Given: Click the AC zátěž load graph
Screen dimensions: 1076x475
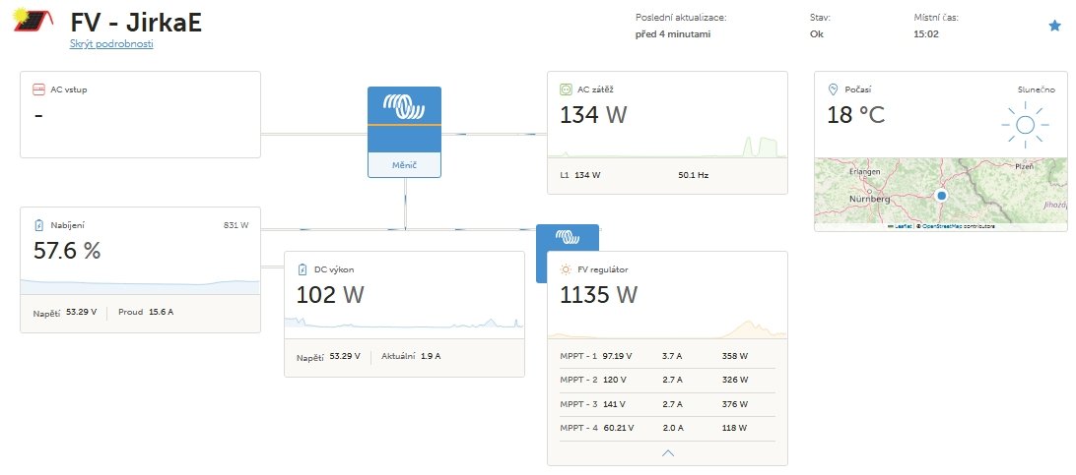Looking at the screenshot, I should (x=667, y=148).
